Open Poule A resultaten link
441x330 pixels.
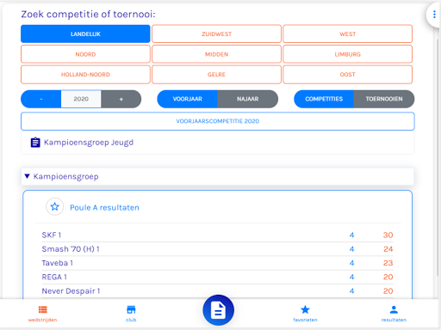104,207
